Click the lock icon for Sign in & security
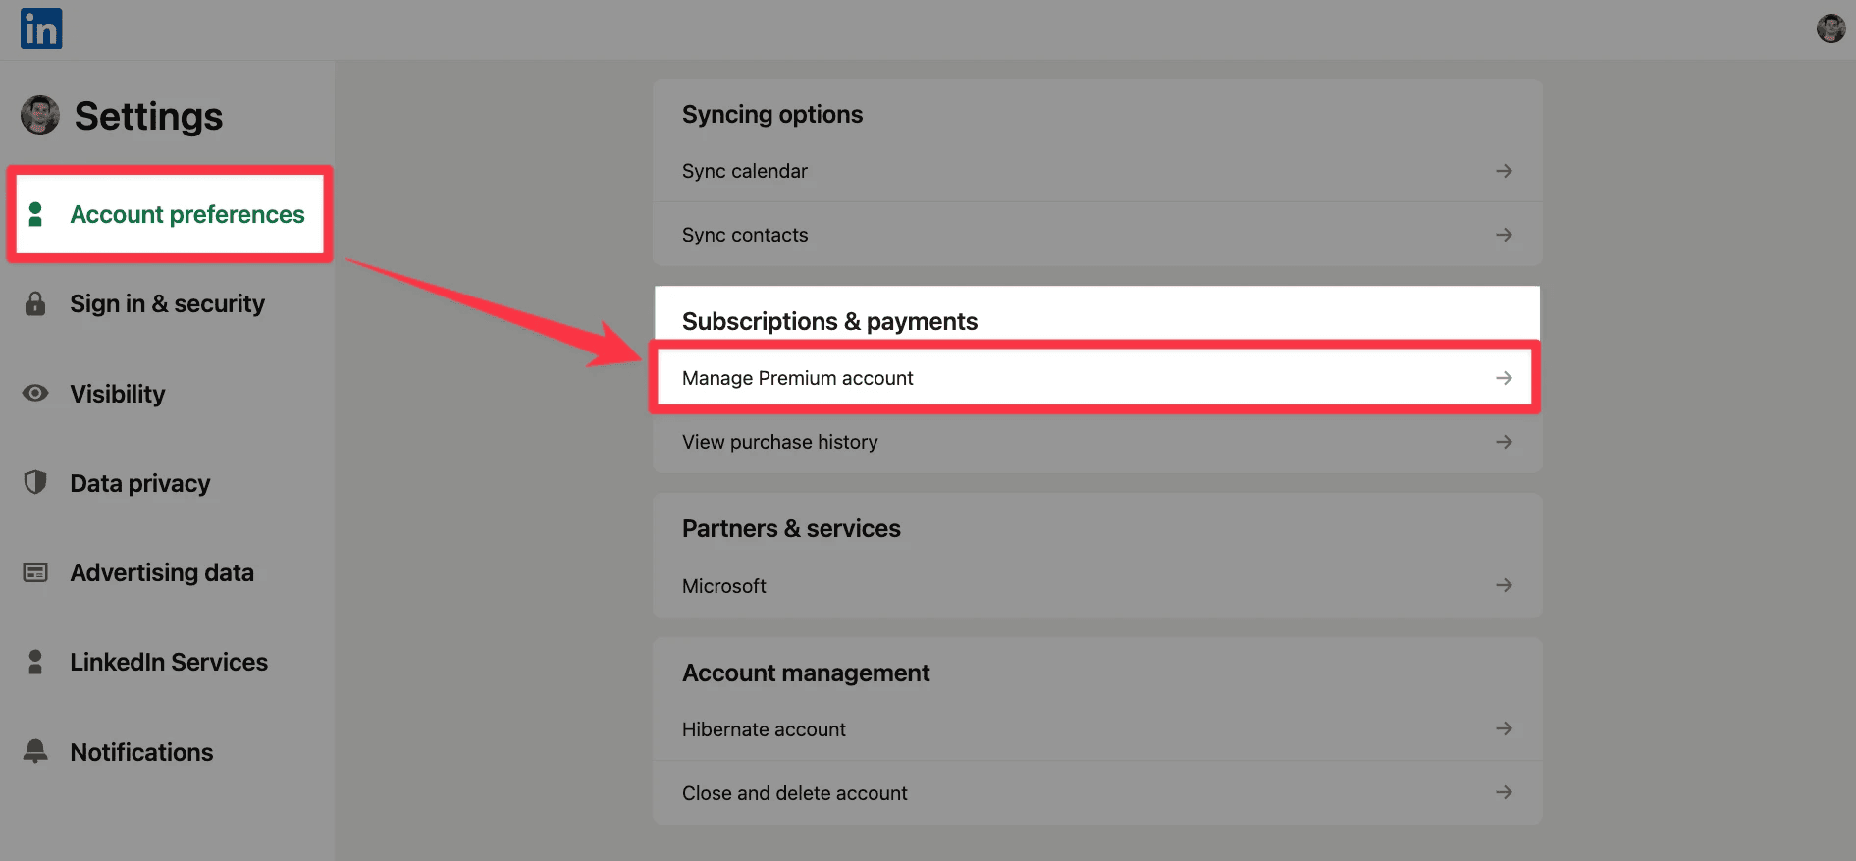 (35, 303)
